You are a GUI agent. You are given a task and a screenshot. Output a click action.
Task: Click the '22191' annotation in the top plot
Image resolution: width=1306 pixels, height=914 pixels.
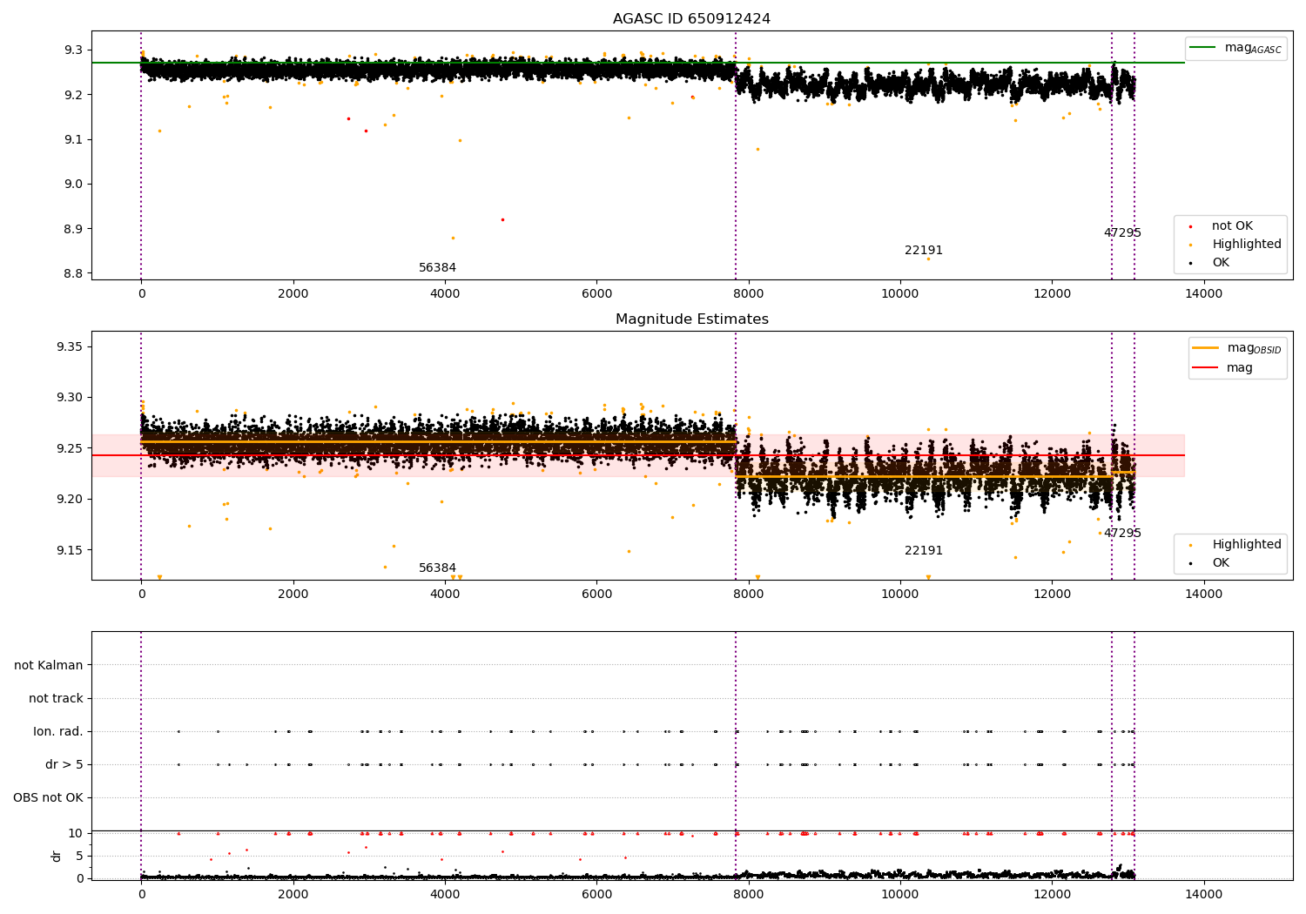tap(924, 251)
